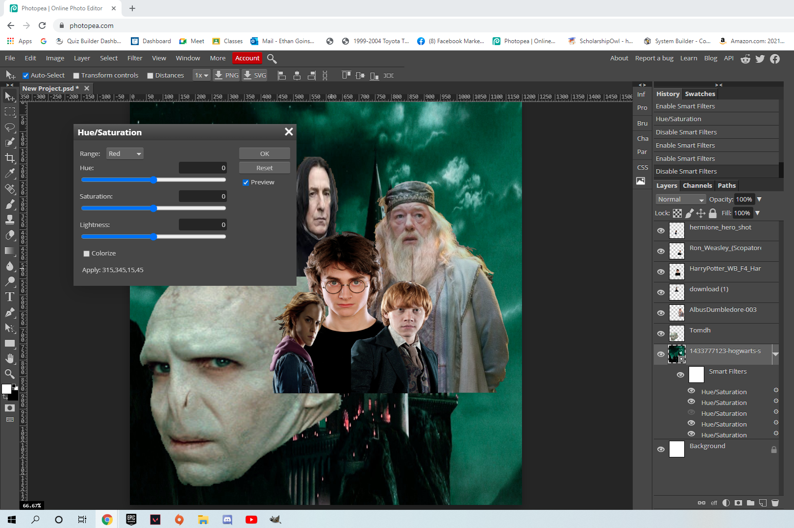
Task: Select the Eyedropper tool
Action: [10, 173]
